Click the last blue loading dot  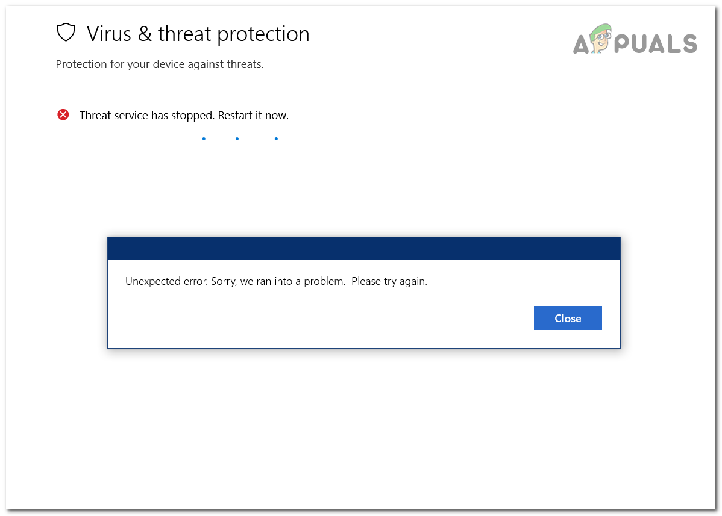(x=276, y=139)
